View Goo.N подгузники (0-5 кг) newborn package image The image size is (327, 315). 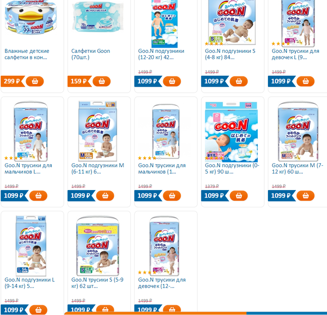click(231, 132)
